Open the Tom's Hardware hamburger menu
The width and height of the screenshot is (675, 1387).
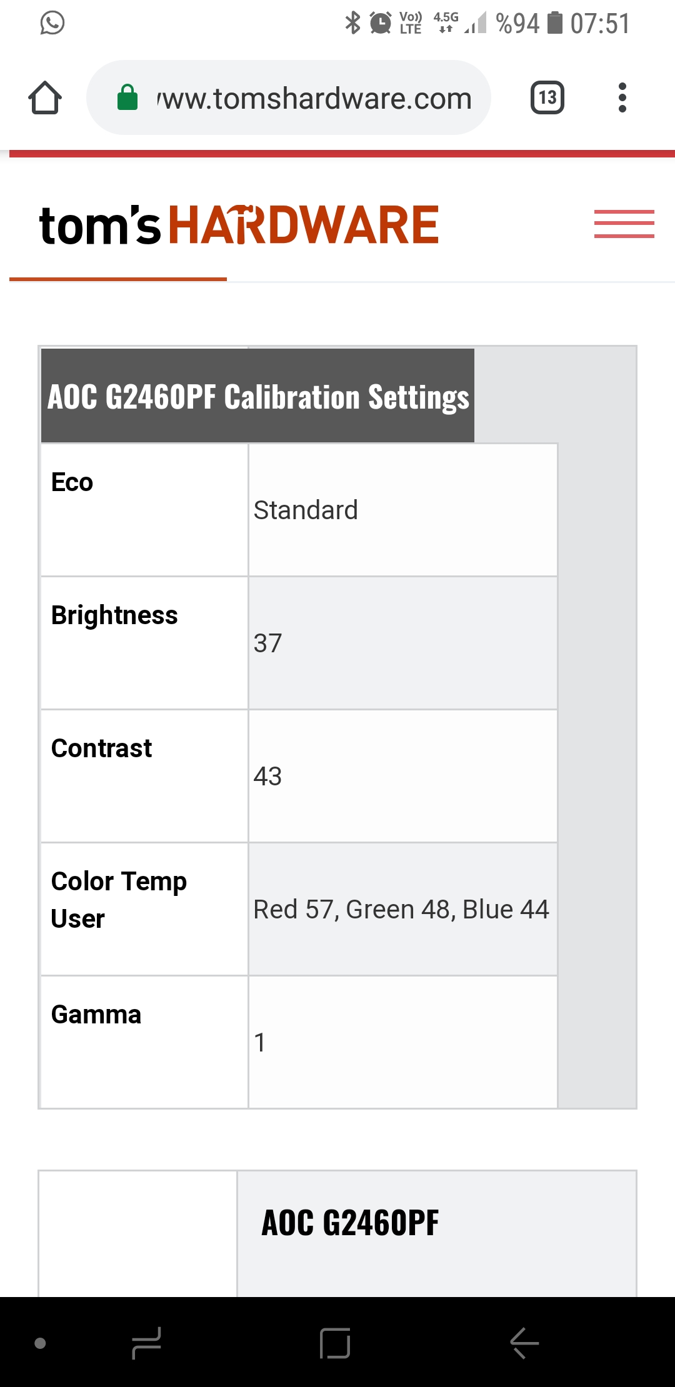point(624,224)
